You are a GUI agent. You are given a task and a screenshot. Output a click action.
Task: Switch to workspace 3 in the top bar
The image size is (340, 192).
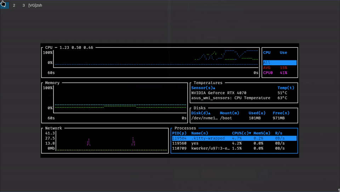(24, 5)
